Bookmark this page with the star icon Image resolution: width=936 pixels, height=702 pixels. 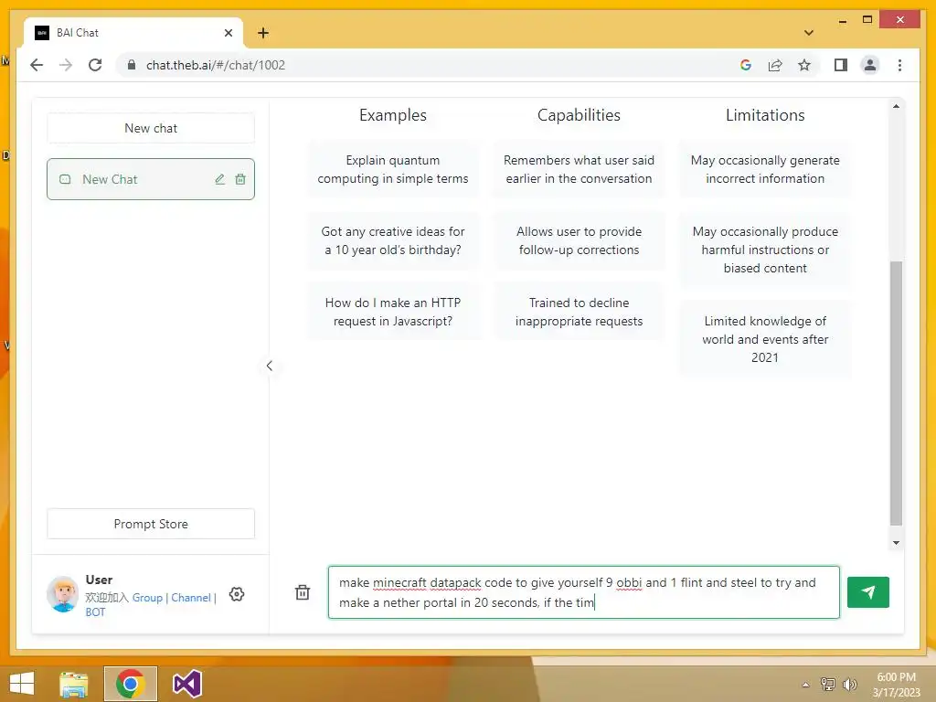804,65
